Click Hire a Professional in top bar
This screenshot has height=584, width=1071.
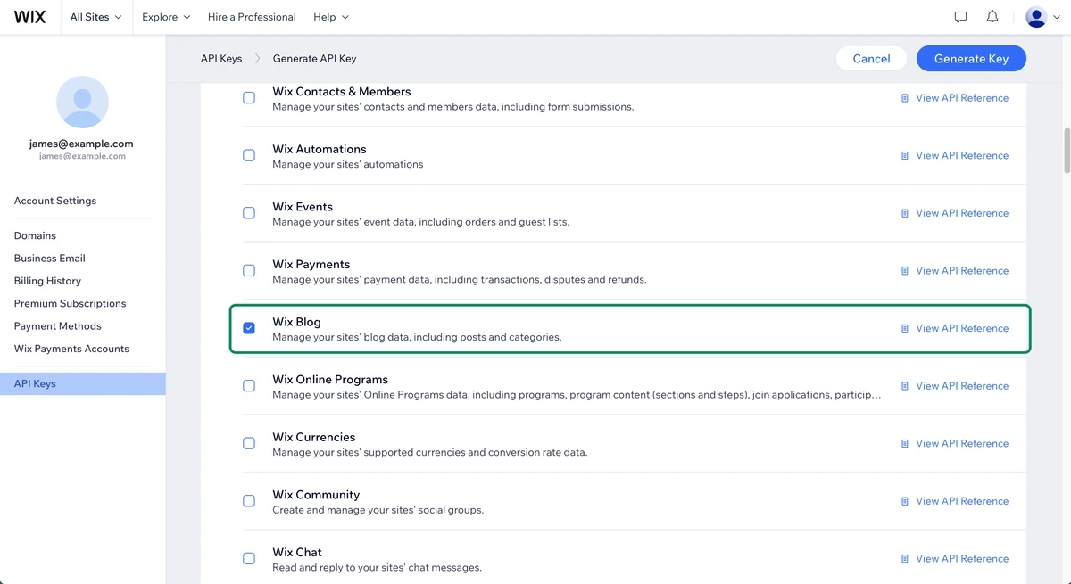tap(252, 17)
